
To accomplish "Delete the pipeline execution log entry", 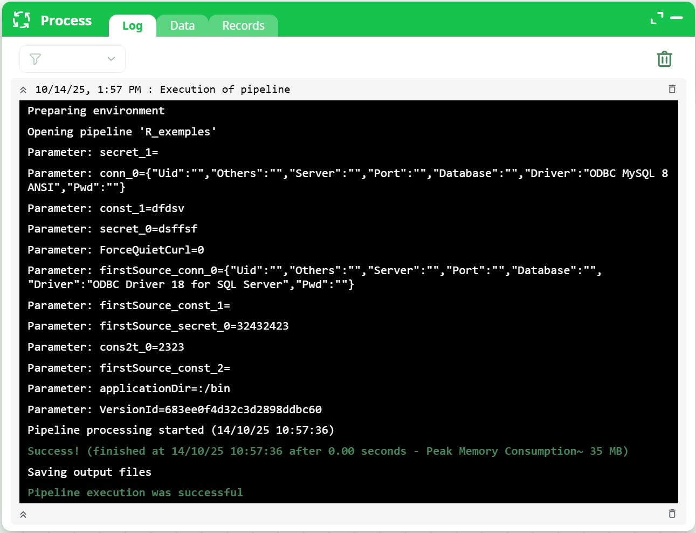I will [x=672, y=88].
